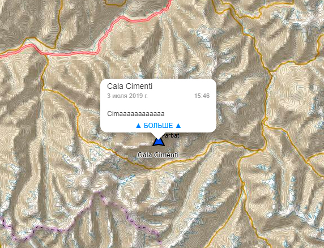Select the Cala Cimenti popup title
This screenshot has width=324, height=248.
(x=130, y=86)
